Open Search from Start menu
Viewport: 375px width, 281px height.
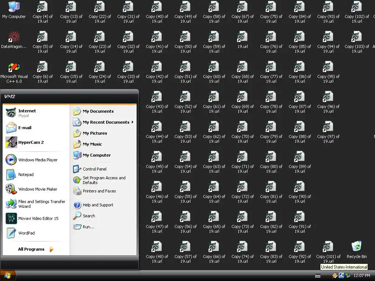pyautogui.click(x=103, y=216)
